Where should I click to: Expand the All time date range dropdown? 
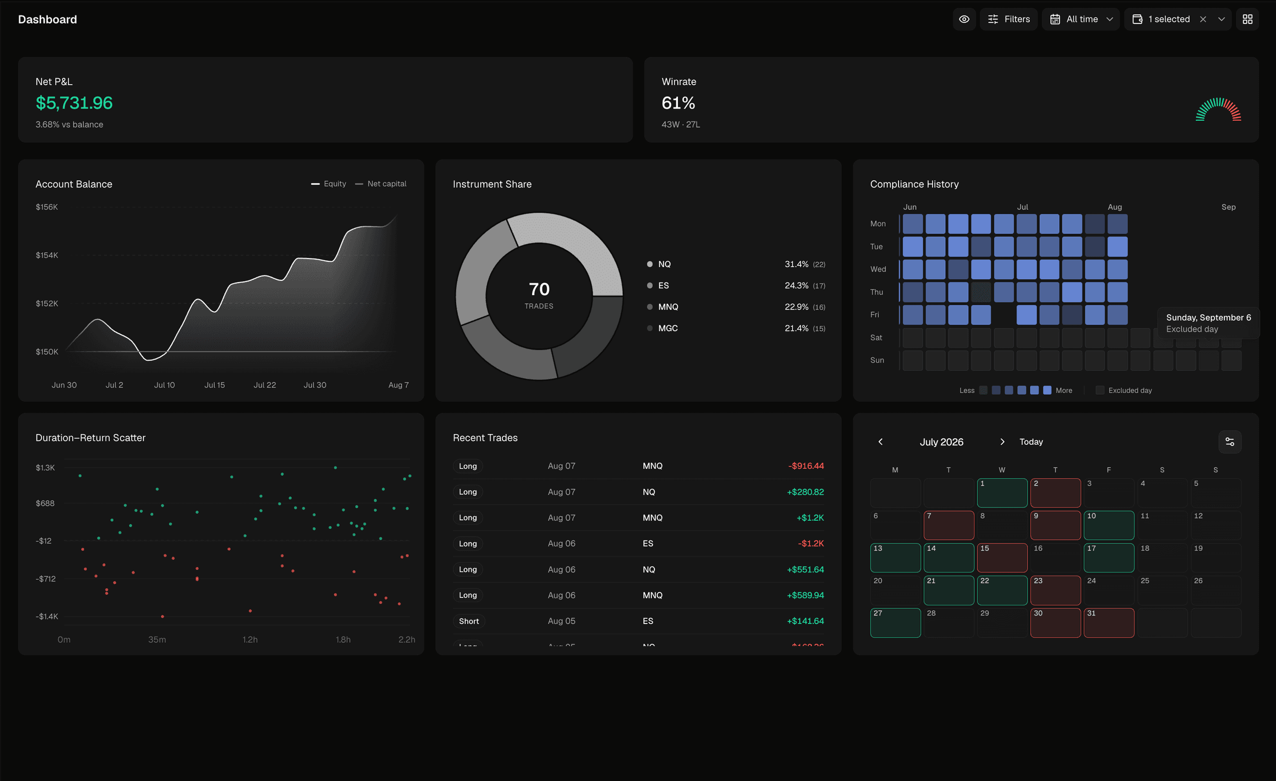pos(1081,19)
